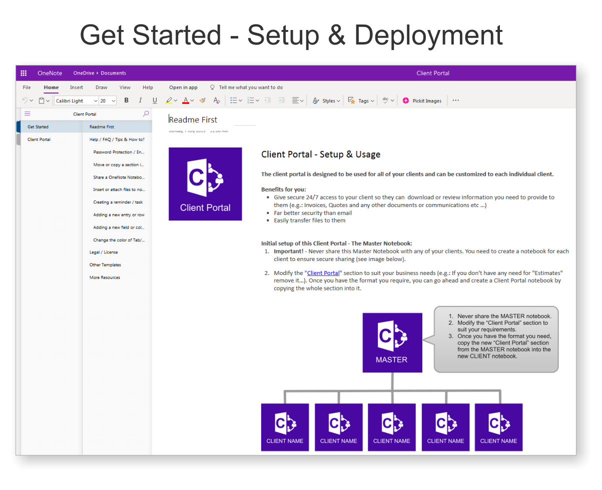Image resolution: width=602 pixels, height=490 pixels.
Task: Decrease the indent level
Action: (x=268, y=100)
